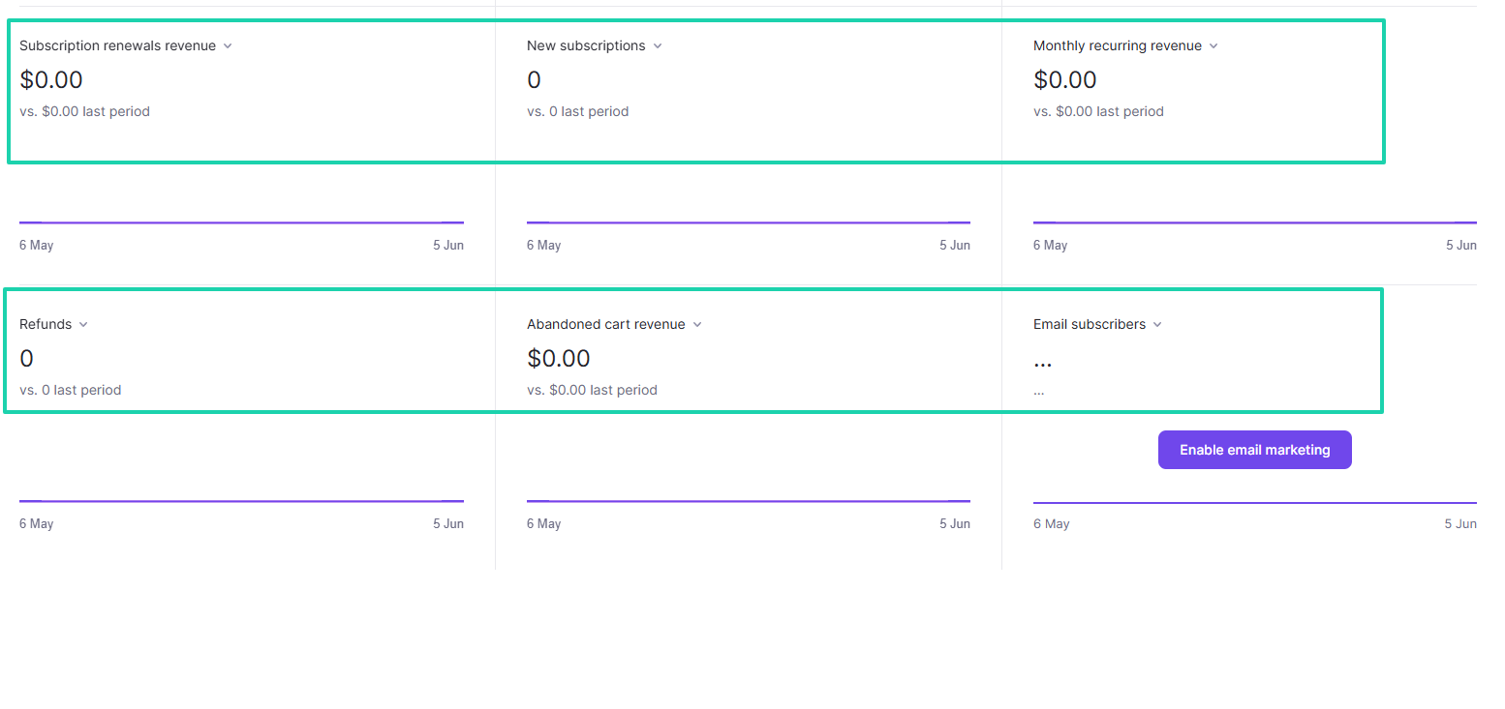Screen dimensions: 1505x709
Task: Click the Enable email marketing button
Action: [1254, 450]
